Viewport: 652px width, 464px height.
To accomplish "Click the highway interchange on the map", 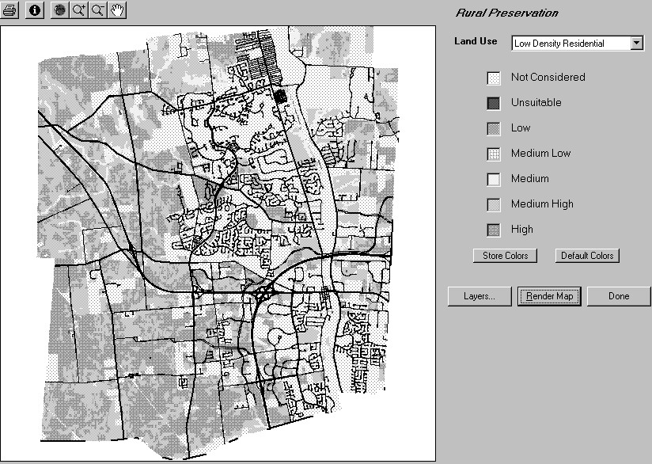I will (263, 293).
